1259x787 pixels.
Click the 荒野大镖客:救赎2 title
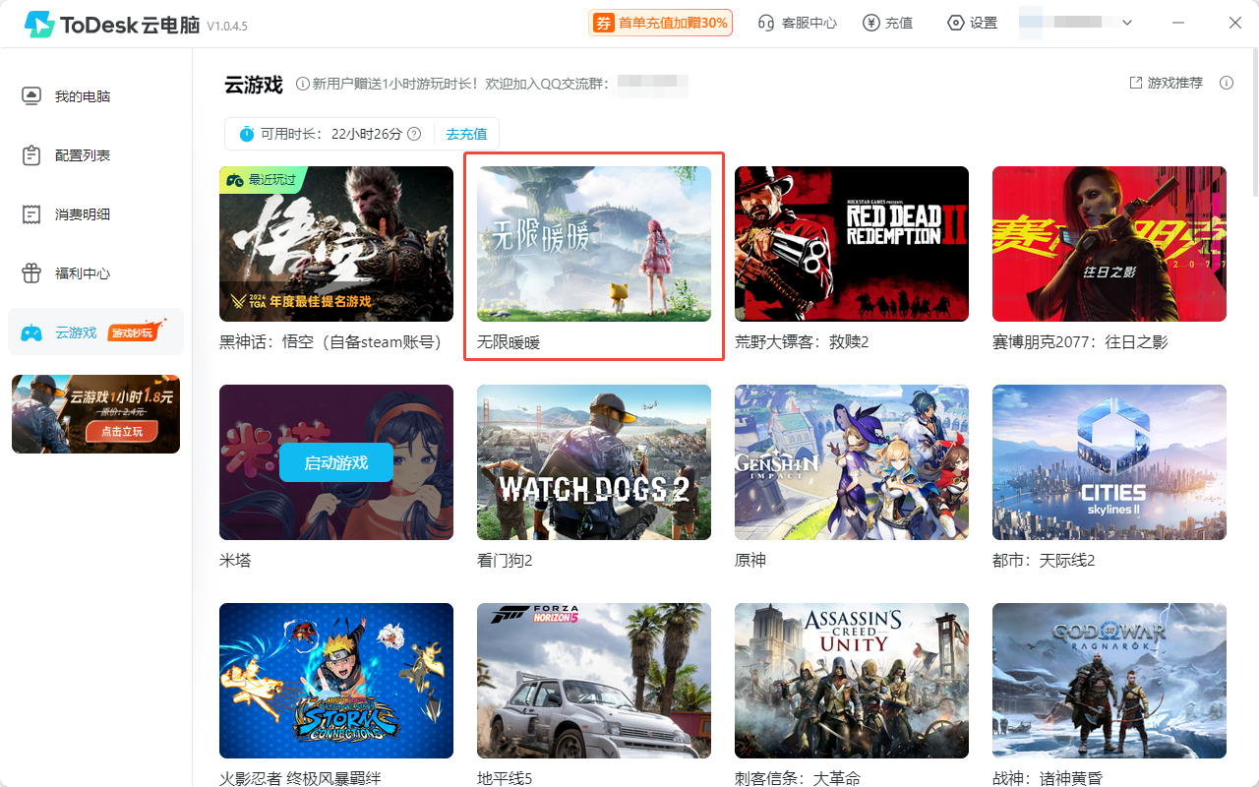pyautogui.click(x=802, y=342)
